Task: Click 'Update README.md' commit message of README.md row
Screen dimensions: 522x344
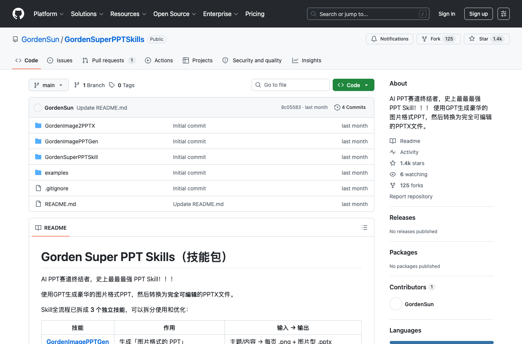Action: (198, 204)
